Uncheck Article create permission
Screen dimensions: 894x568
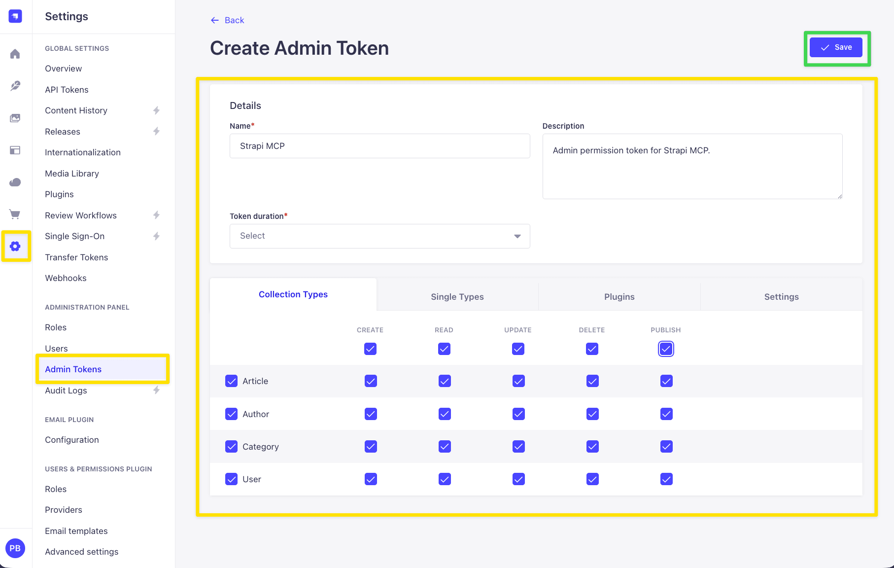371,381
